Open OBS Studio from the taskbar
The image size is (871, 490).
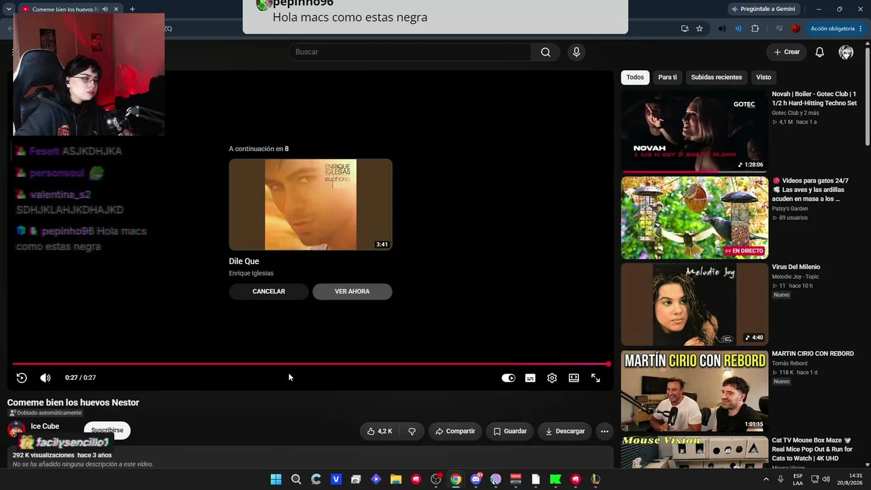coord(436,479)
